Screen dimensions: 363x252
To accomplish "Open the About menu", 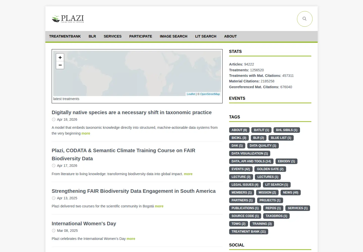I will (x=230, y=36).
